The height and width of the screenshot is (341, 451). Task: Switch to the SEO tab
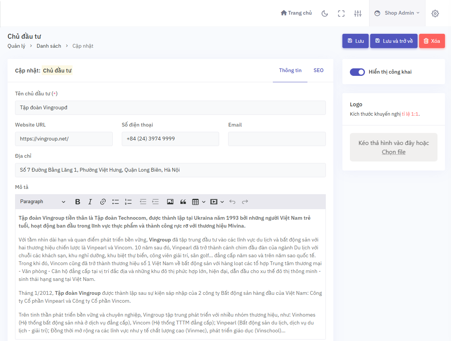click(318, 71)
